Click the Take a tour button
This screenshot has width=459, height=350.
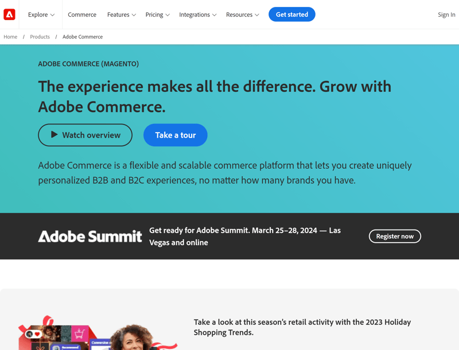pos(176,135)
